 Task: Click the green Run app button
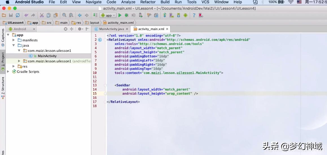pos(120,15)
